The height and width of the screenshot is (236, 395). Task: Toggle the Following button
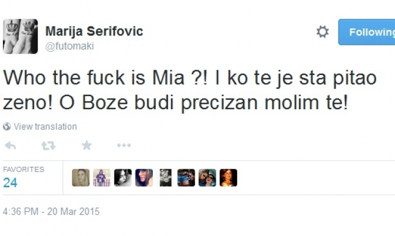(x=368, y=32)
